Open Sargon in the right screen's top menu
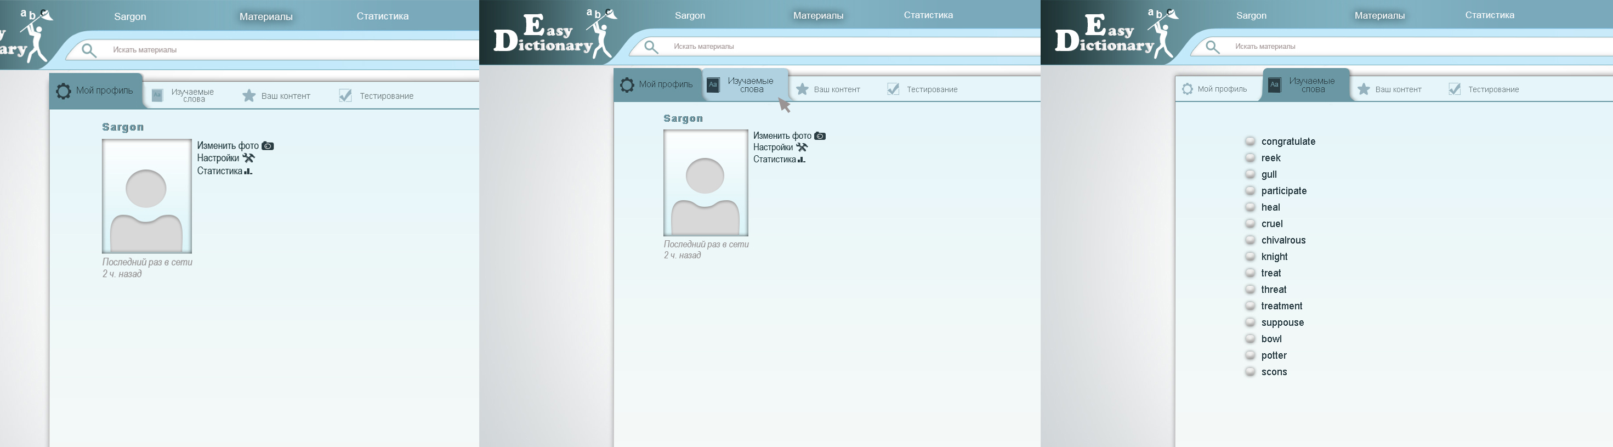 1251,15
